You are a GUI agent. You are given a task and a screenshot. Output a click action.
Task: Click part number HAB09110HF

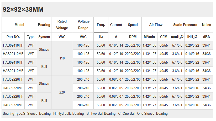[x=13, y=63]
